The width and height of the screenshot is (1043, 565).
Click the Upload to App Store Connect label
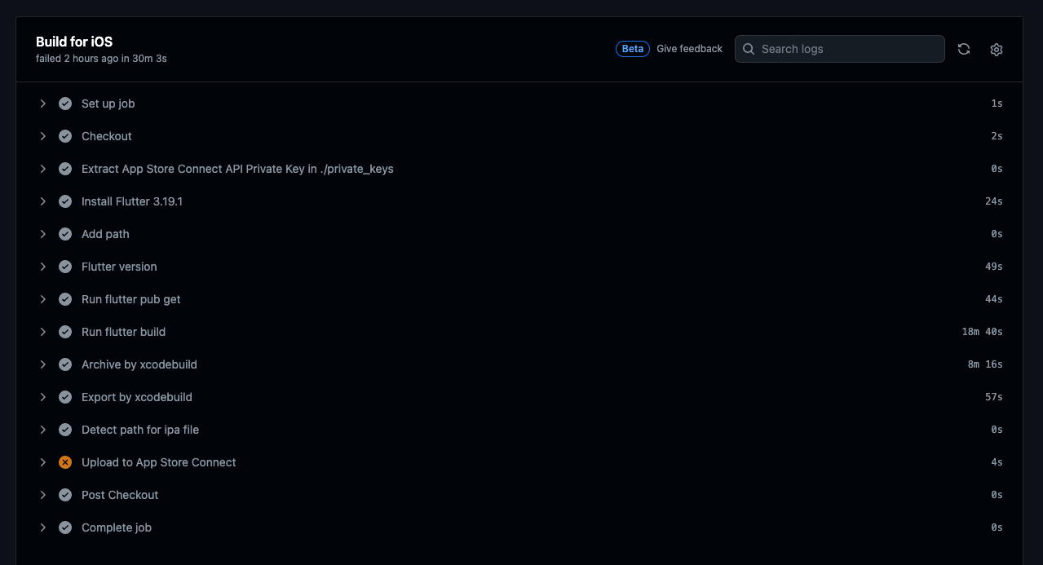coord(159,462)
